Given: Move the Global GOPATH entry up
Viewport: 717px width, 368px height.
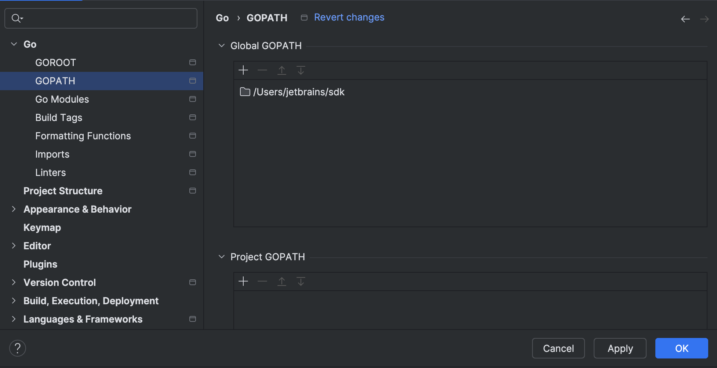Looking at the screenshot, I should click(x=281, y=70).
